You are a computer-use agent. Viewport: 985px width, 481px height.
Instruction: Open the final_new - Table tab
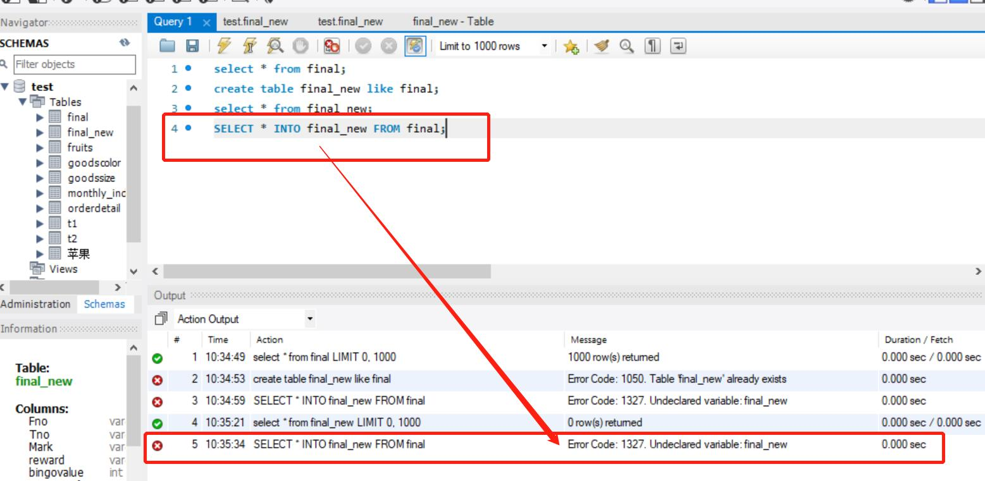(x=453, y=21)
